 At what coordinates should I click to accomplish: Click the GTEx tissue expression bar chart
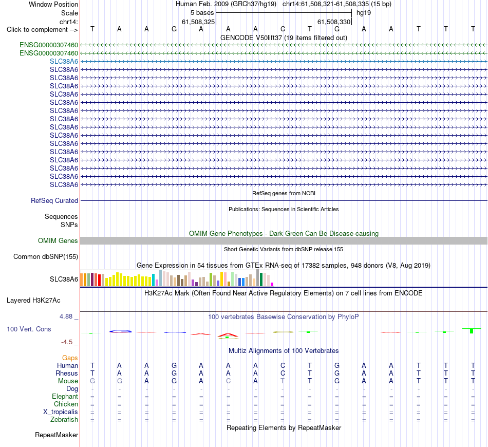(x=177, y=278)
